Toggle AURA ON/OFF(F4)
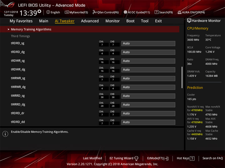This screenshot has height=168, width=225. tap(191, 12)
